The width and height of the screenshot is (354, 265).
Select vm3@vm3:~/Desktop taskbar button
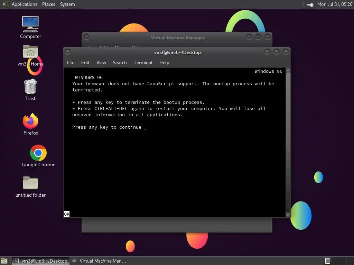41,261
